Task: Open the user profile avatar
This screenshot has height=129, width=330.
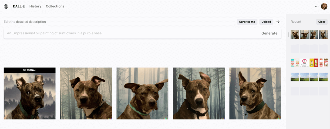Action: [x=324, y=6]
